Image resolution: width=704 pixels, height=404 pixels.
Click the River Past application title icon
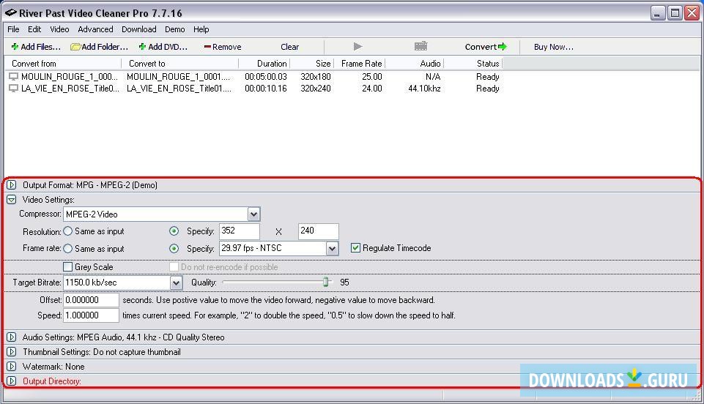click(x=11, y=12)
